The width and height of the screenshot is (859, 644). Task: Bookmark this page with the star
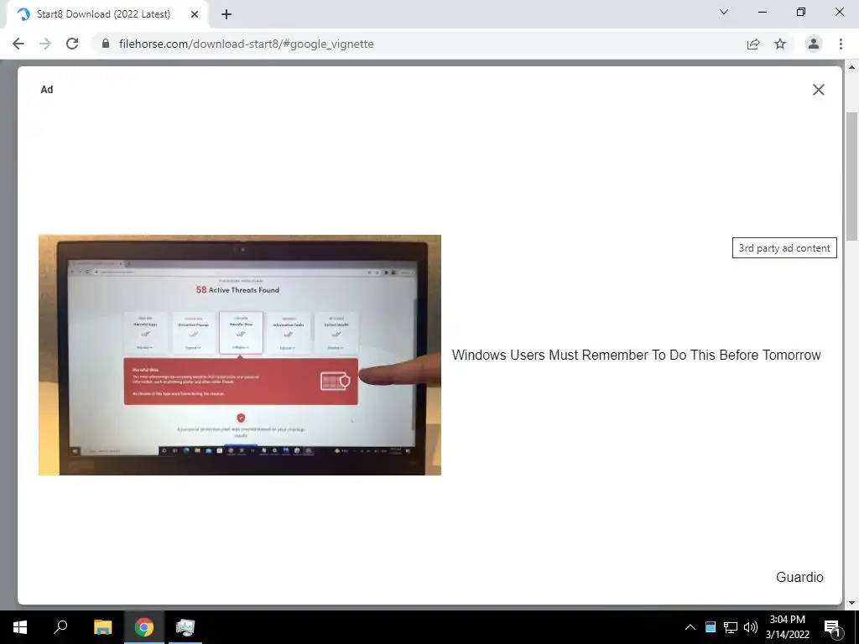click(780, 44)
